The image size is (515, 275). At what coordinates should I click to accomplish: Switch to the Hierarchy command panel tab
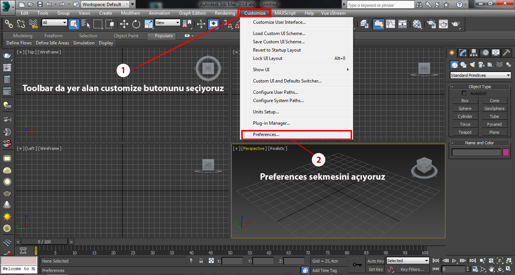pyautogui.click(x=474, y=52)
